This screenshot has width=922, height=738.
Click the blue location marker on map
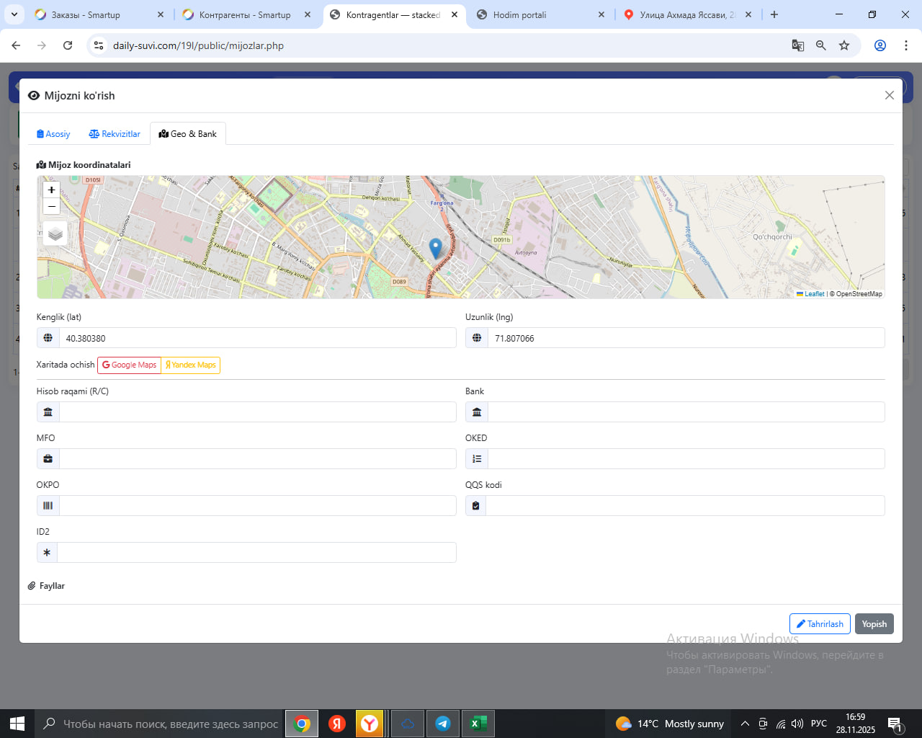[x=435, y=247]
